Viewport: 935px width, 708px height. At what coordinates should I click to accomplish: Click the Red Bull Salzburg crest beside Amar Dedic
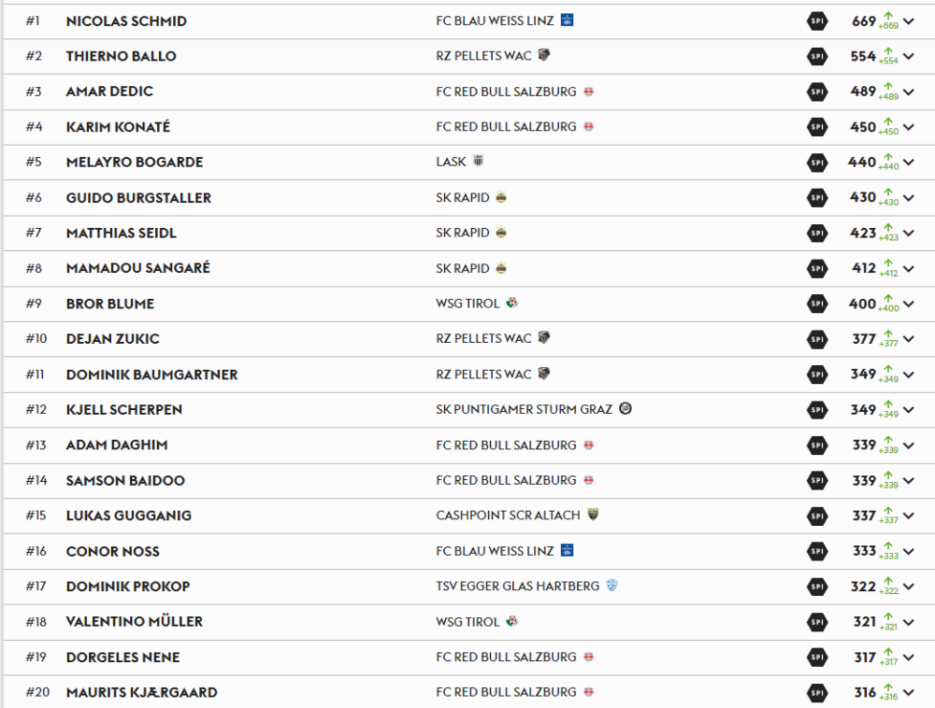click(x=589, y=92)
